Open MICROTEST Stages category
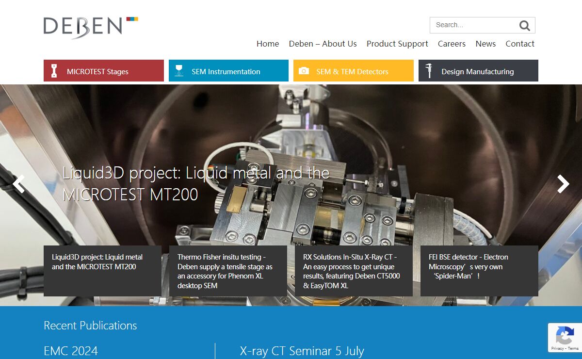 pos(104,71)
